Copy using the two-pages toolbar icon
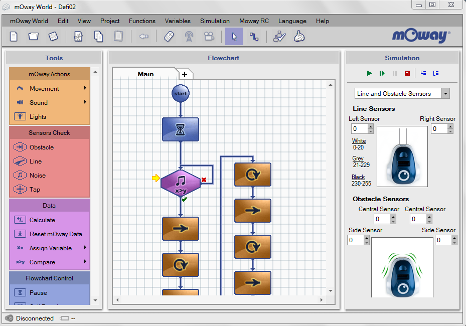Image resolution: width=466 pixels, height=326 pixels. tap(98, 37)
